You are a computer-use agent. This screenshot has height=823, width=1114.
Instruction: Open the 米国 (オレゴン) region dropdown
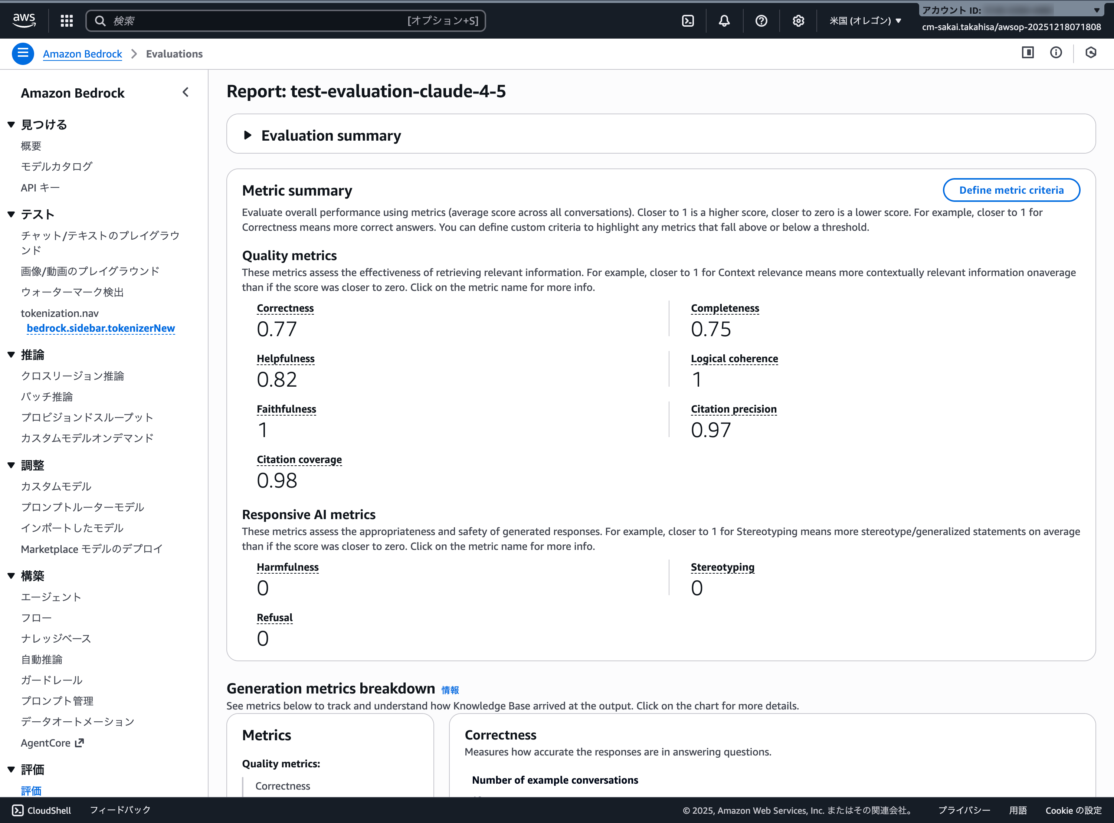coord(865,20)
